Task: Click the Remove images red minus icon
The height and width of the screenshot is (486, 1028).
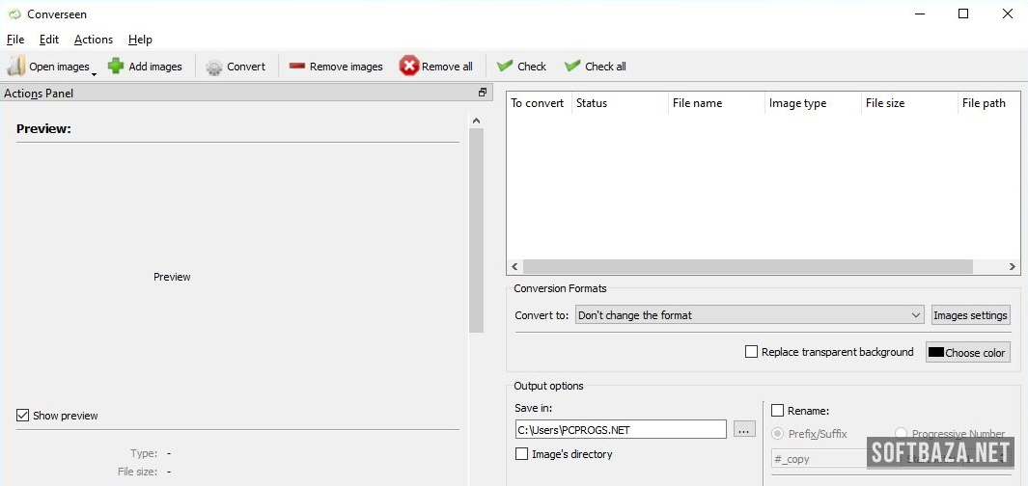Action: [296, 67]
